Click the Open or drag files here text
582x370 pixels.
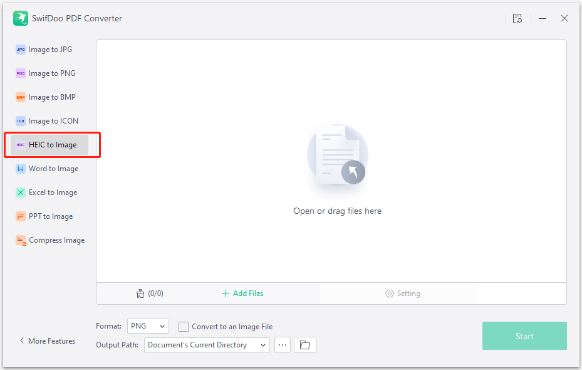[x=338, y=211]
